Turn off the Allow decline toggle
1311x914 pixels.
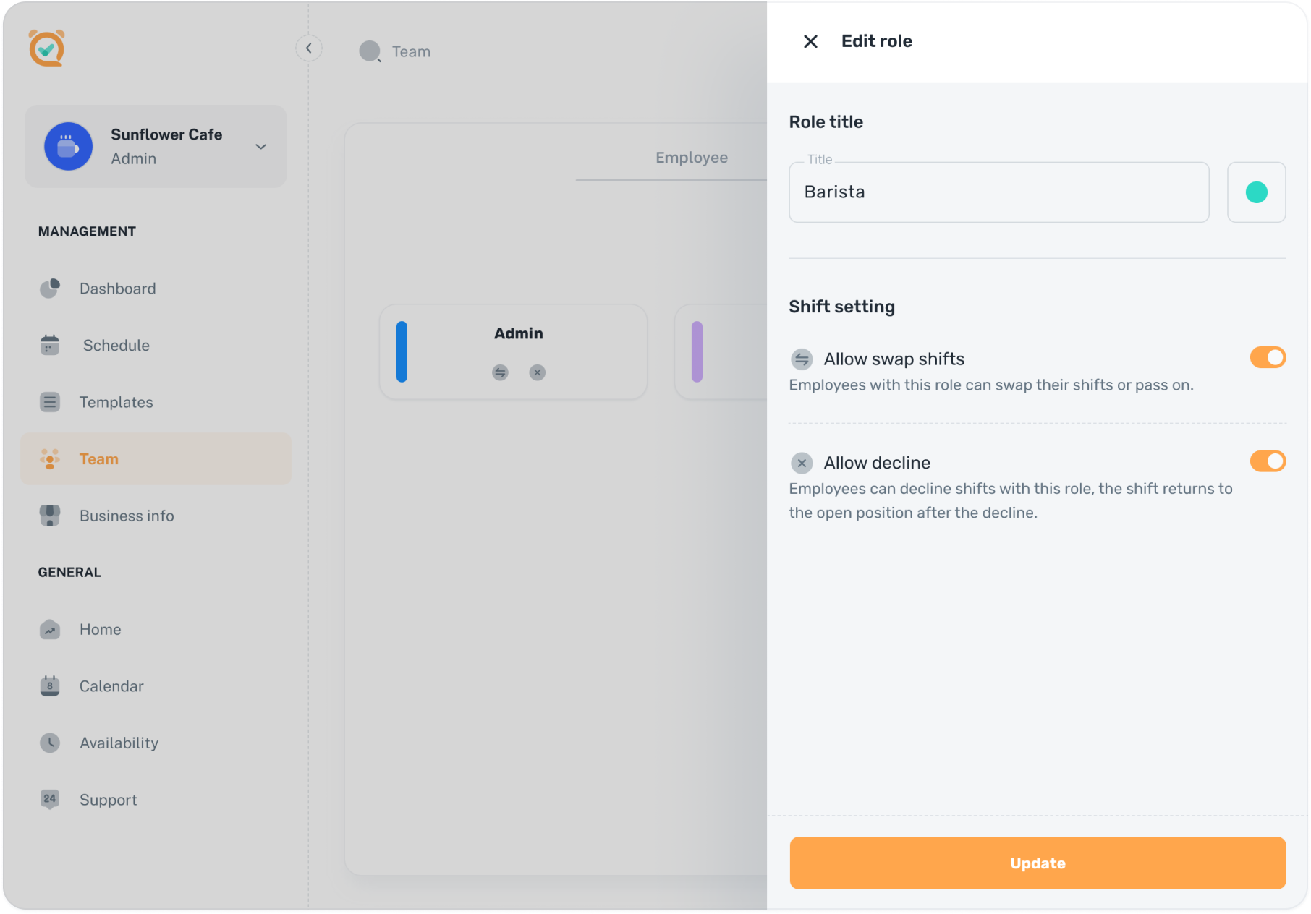(x=1267, y=461)
